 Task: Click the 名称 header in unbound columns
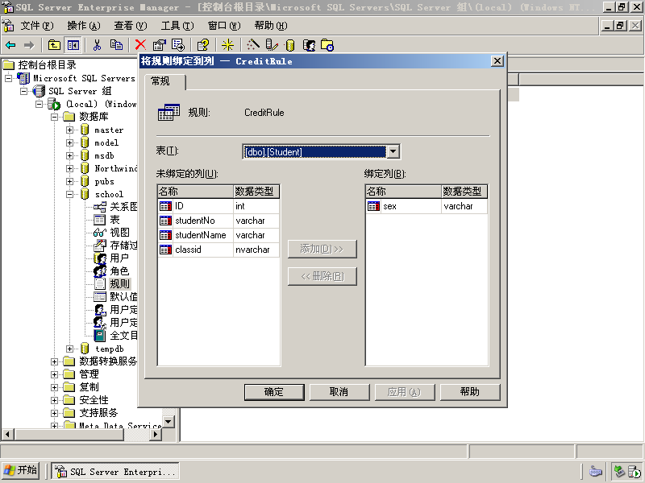(x=195, y=192)
